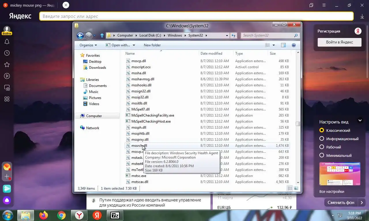Open the address bar history dropdown arrow

(227, 35)
